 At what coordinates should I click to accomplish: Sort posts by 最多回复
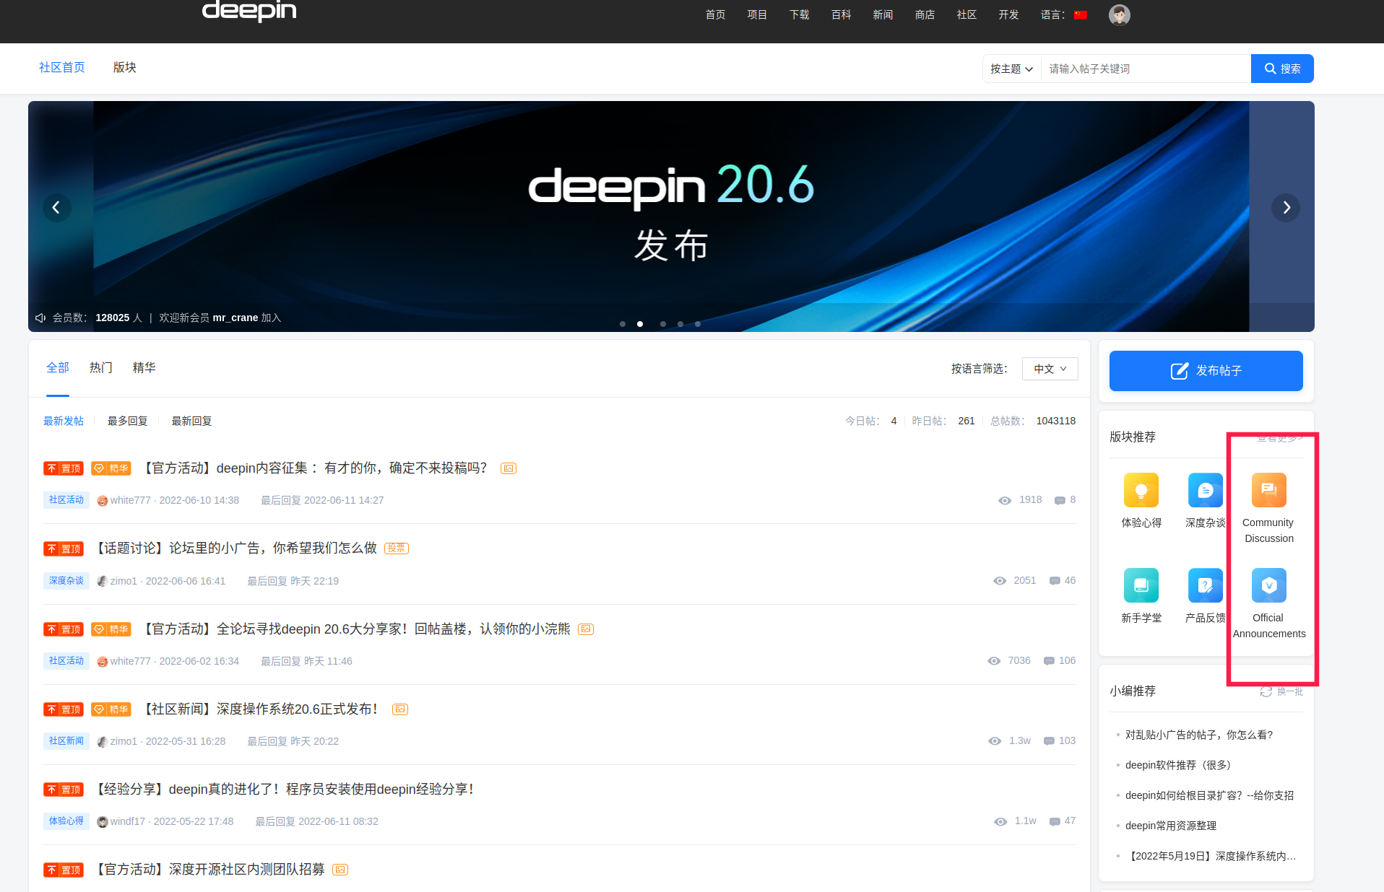tap(127, 421)
